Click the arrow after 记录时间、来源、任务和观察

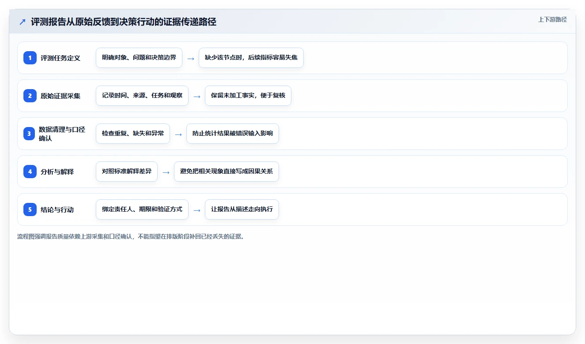[197, 96]
